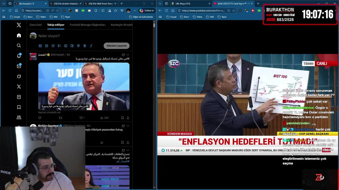Image resolution: width=339 pixels, height=190 pixels.
Task: Open new tab in left browser
Action: tap(122, 4)
